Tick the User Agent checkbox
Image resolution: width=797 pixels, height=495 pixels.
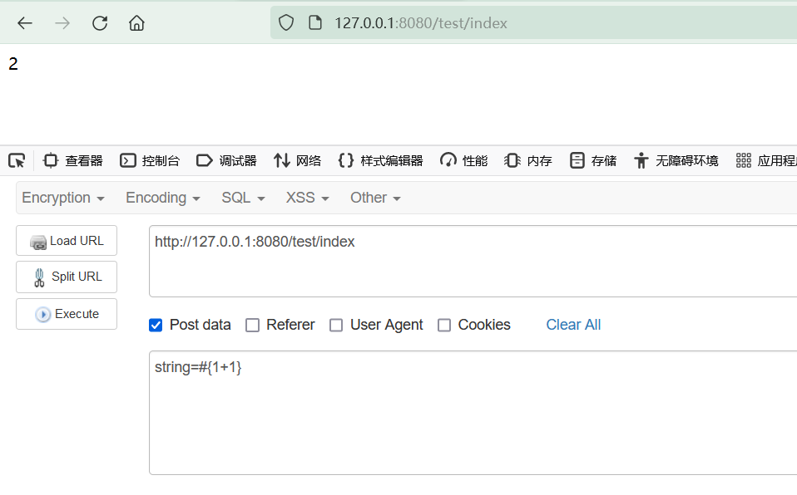336,325
